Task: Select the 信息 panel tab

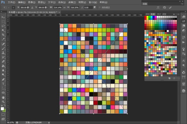Action: tap(145, 4)
